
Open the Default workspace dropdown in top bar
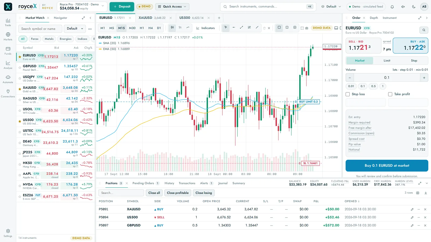[331, 6]
